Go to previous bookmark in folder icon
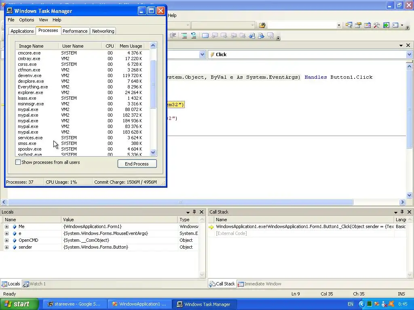The height and width of the screenshot is (310, 414). click(233, 36)
